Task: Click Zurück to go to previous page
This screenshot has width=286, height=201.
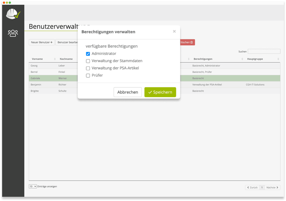Action: 252,188
